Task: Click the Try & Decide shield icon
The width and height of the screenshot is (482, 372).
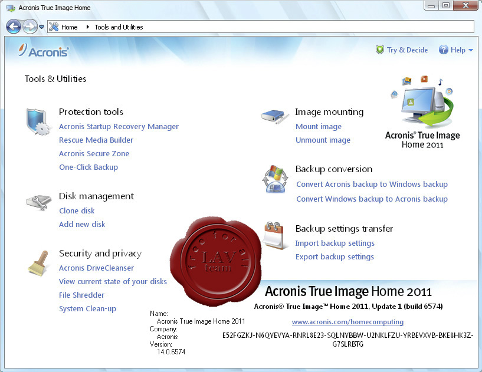Action: pyautogui.click(x=379, y=50)
